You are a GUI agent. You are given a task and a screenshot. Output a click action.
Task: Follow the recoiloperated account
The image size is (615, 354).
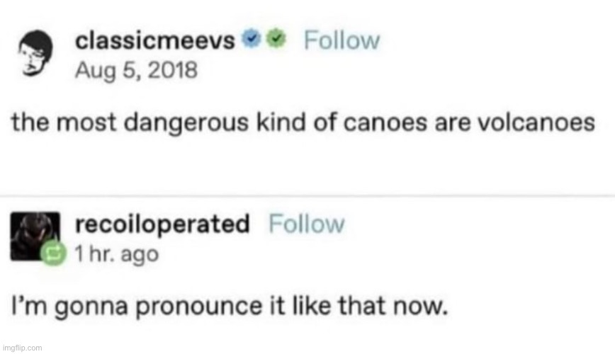307,224
